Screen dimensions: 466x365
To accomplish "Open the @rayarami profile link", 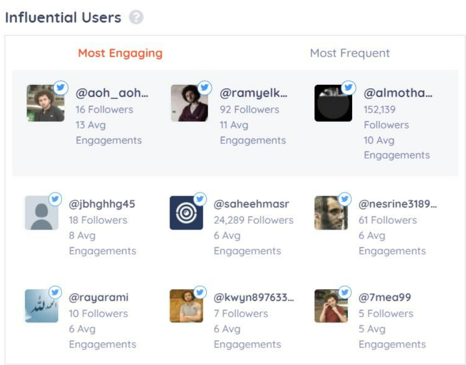I will pos(98,297).
